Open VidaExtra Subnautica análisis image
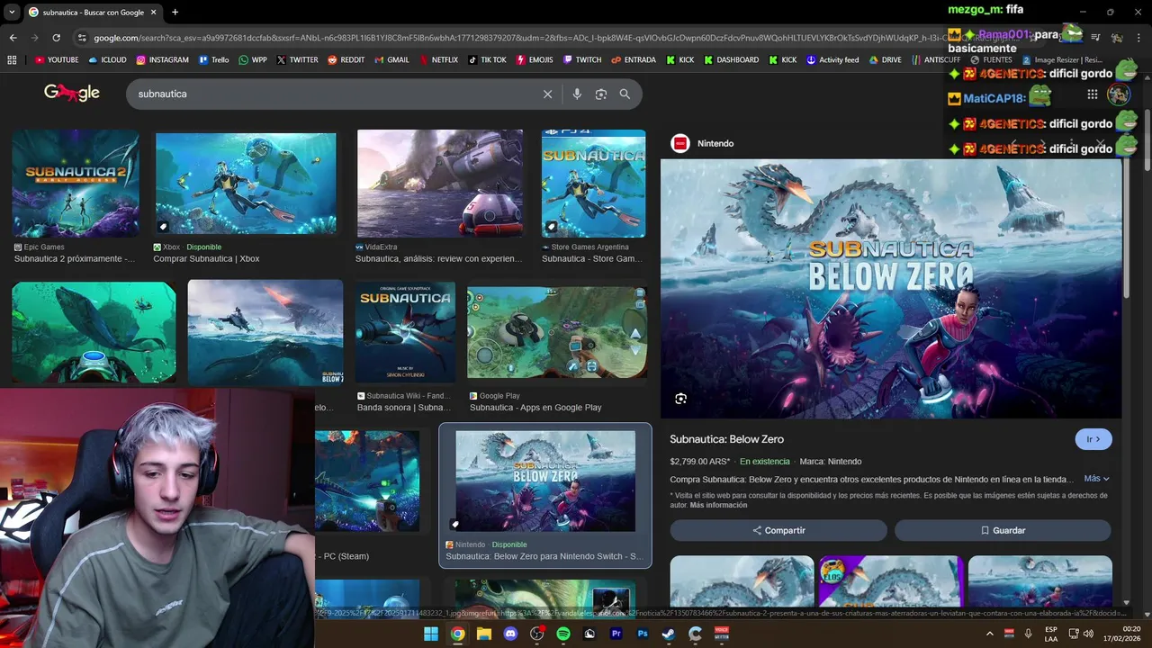The image size is (1152, 648). tap(440, 184)
